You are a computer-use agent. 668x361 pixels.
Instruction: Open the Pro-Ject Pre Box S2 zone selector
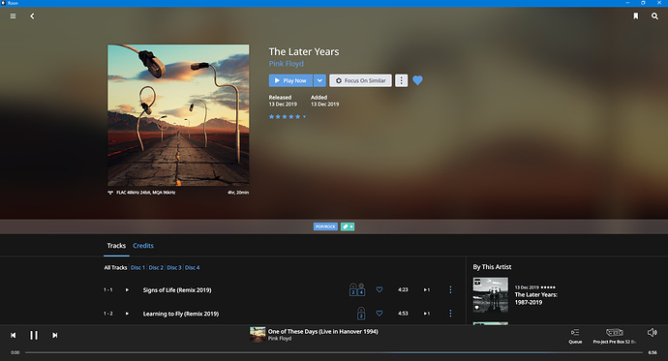615,336
